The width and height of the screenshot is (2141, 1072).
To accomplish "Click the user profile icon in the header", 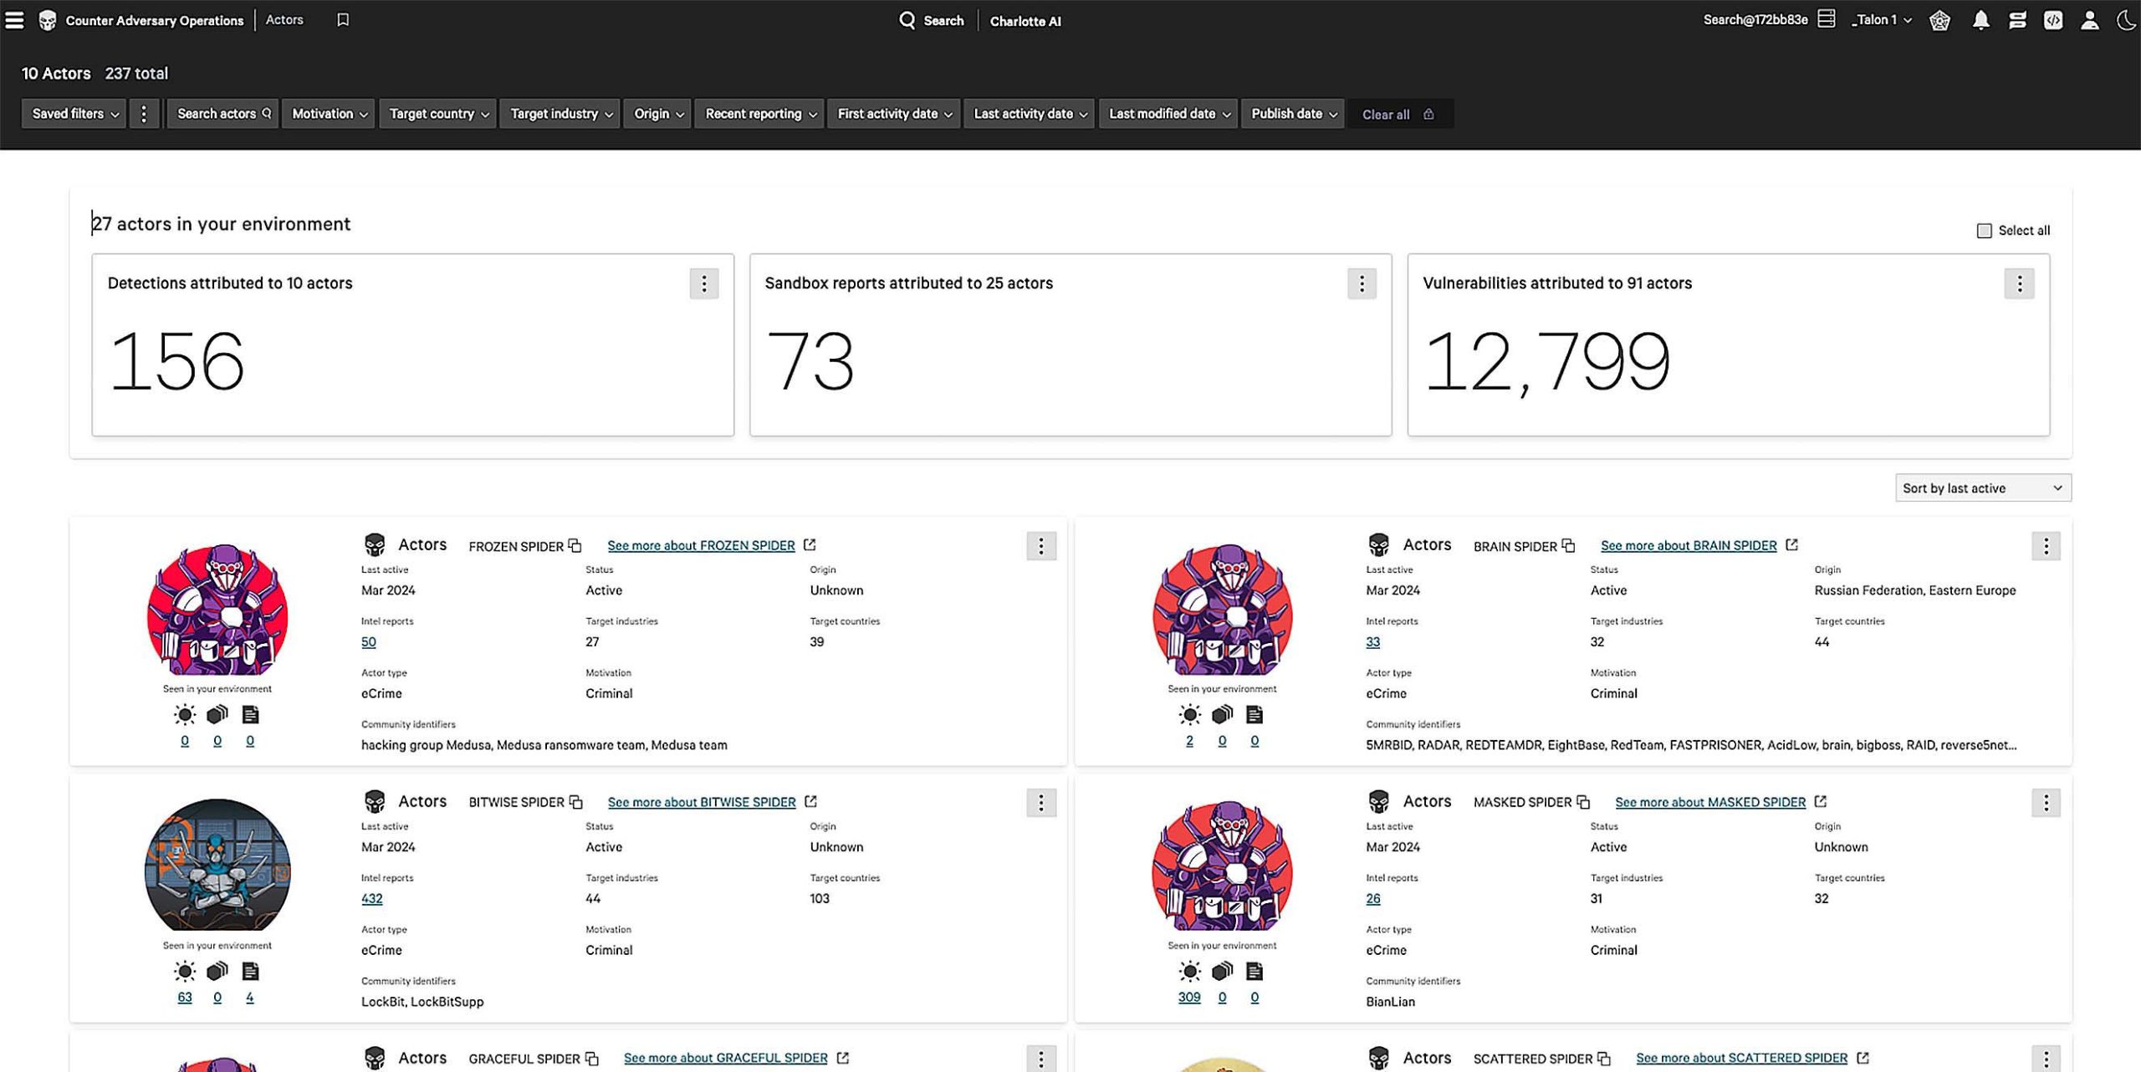I will [2092, 20].
